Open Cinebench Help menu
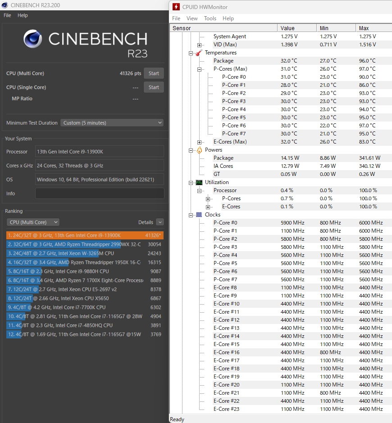Screen dimensions: 392x423 [23, 15]
